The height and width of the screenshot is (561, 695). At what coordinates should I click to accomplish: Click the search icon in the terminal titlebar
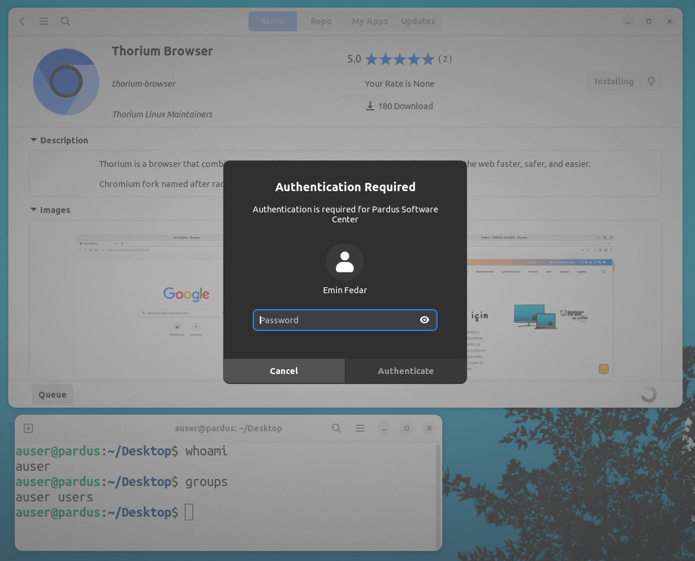point(336,428)
